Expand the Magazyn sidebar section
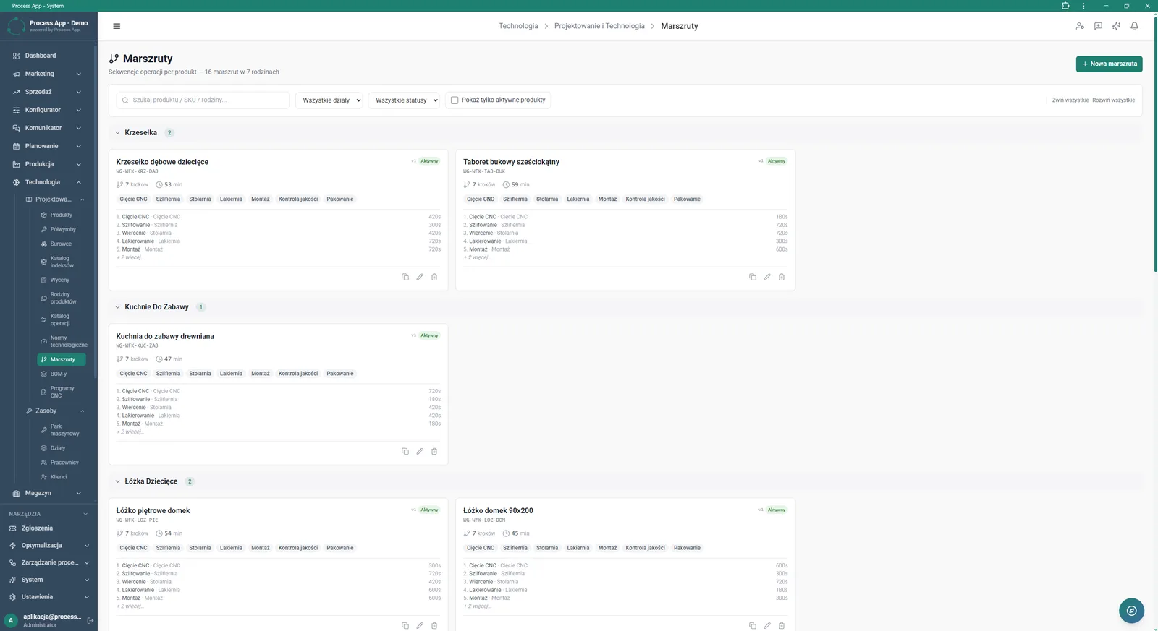This screenshot has width=1158, height=631. [48, 493]
